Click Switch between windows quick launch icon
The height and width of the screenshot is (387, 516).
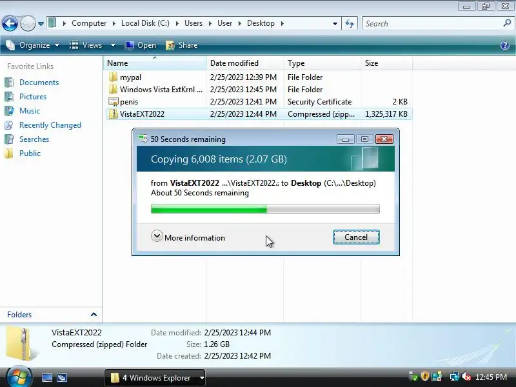click(62, 378)
